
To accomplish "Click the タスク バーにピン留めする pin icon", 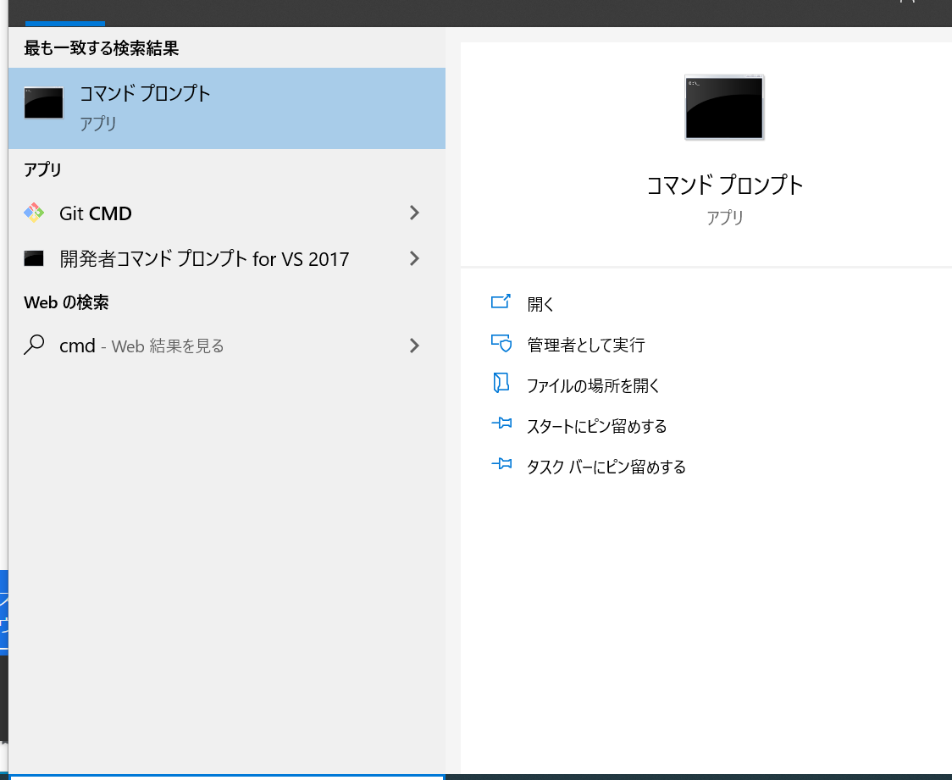I will point(501,464).
